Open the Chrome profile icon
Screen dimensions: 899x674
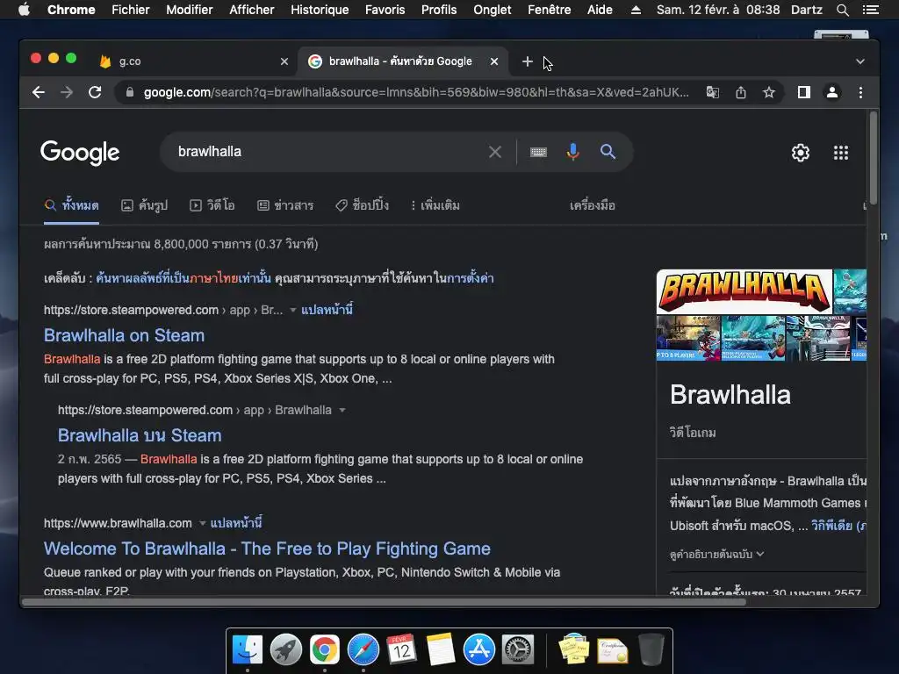[832, 92]
